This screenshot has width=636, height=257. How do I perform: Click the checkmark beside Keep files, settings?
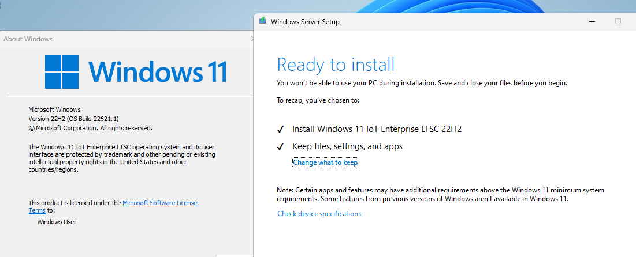(x=280, y=147)
